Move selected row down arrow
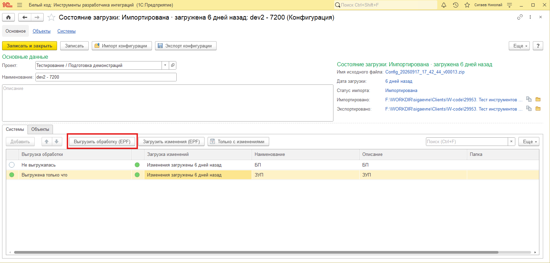The height and width of the screenshot is (263, 550). tap(57, 141)
